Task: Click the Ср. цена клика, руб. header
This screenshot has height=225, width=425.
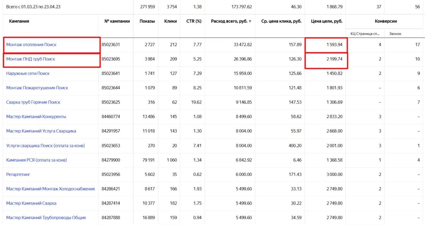Action: tap(281, 21)
